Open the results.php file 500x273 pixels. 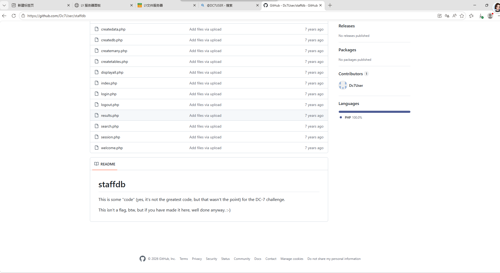110,115
